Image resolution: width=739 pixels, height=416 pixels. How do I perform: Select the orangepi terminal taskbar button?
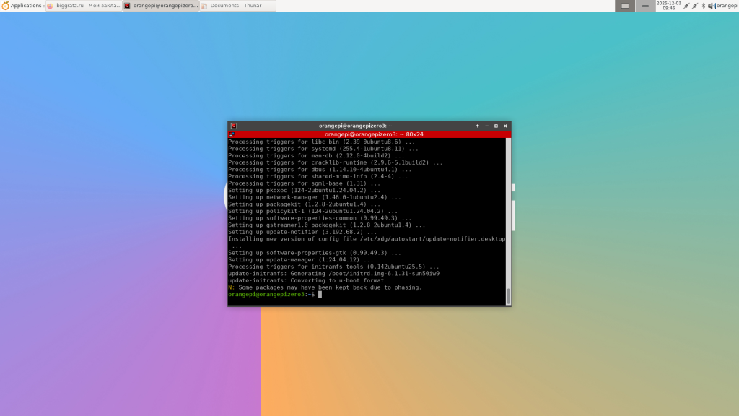pos(160,6)
